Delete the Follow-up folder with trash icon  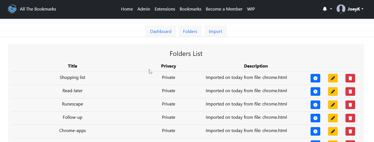[x=350, y=118]
